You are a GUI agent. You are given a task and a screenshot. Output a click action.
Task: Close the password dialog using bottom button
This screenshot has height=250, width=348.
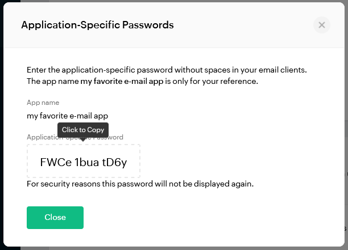click(x=55, y=217)
